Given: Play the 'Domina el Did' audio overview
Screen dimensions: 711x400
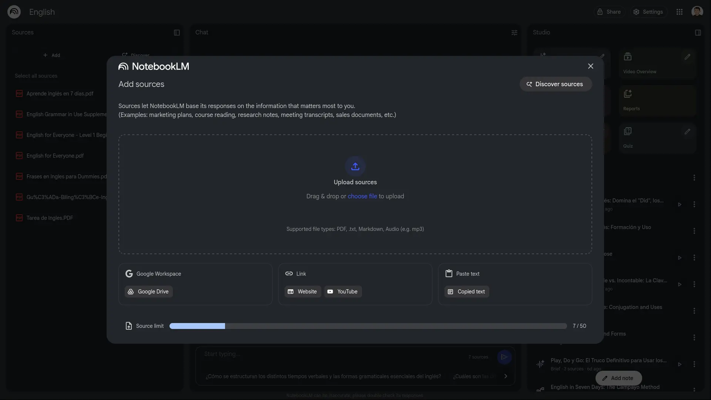Looking at the screenshot, I should coord(680,204).
